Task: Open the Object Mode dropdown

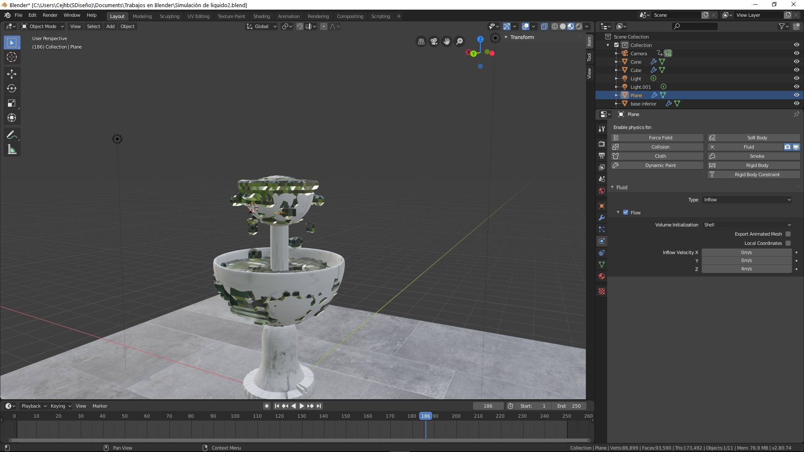Action: pyautogui.click(x=43, y=26)
